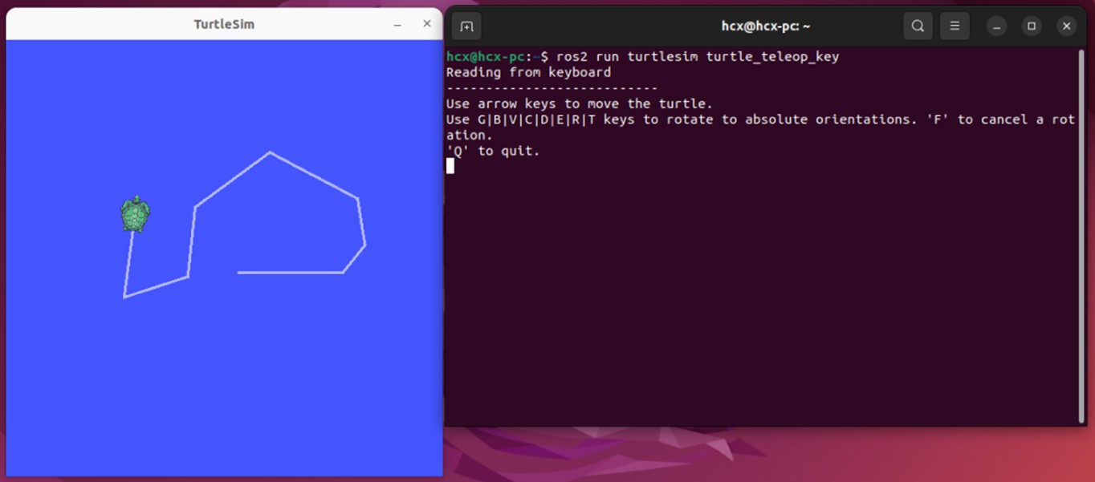
Task: Click the green turtle sprite
Action: coord(135,214)
